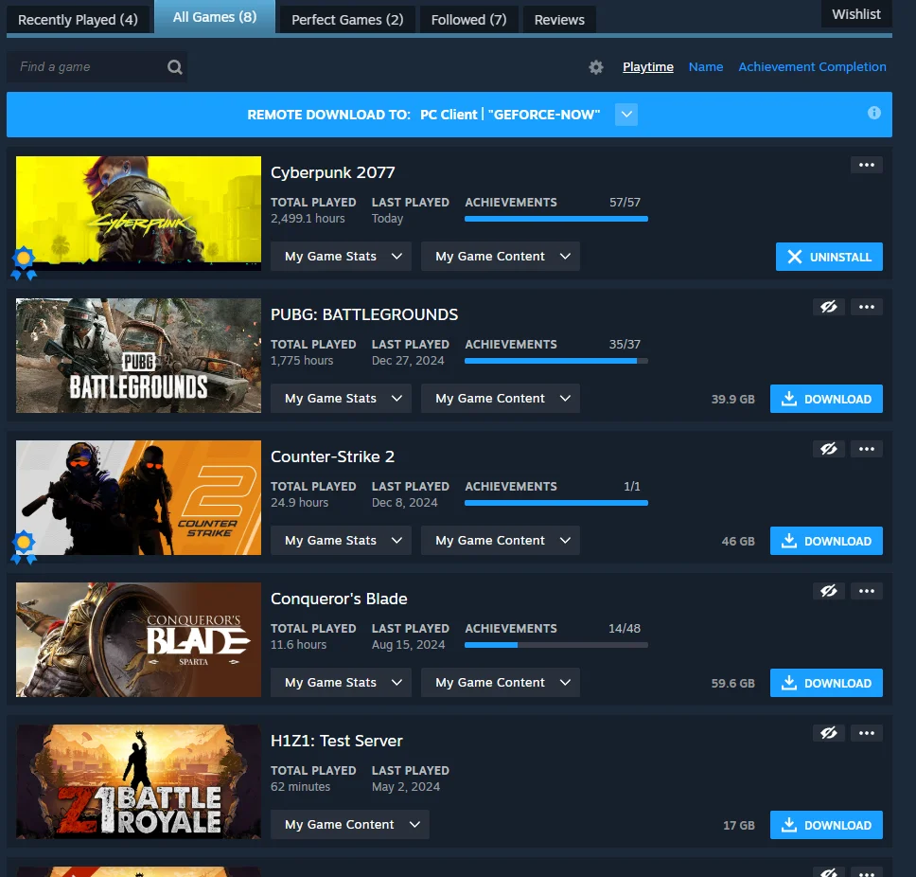Click the 1,775 hours total played value
The height and width of the screenshot is (877, 916).
pyautogui.click(x=302, y=361)
